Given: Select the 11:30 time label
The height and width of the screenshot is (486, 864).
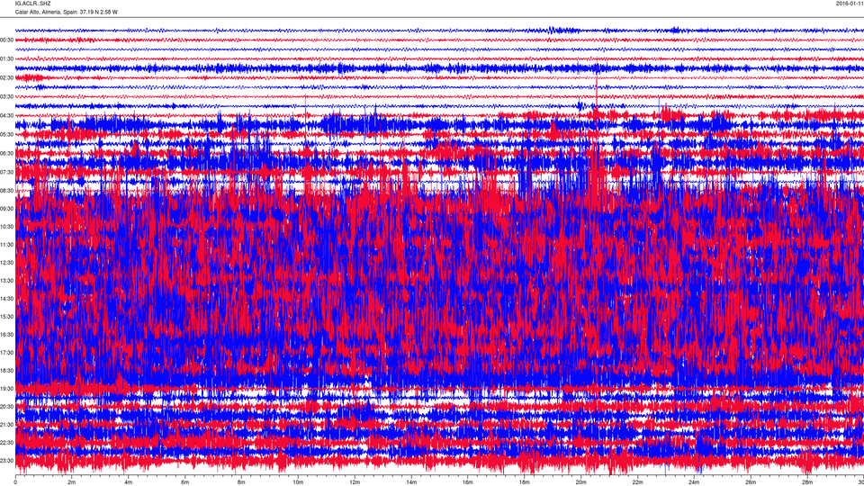Looking at the screenshot, I should (x=6, y=245).
